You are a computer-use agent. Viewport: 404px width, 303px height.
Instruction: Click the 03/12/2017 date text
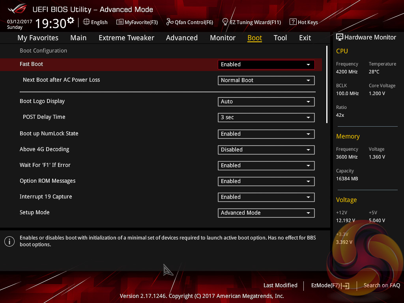20,22
